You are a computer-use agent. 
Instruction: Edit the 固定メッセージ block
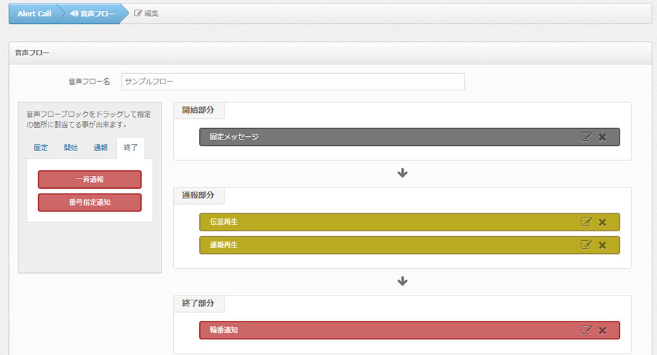tap(587, 137)
